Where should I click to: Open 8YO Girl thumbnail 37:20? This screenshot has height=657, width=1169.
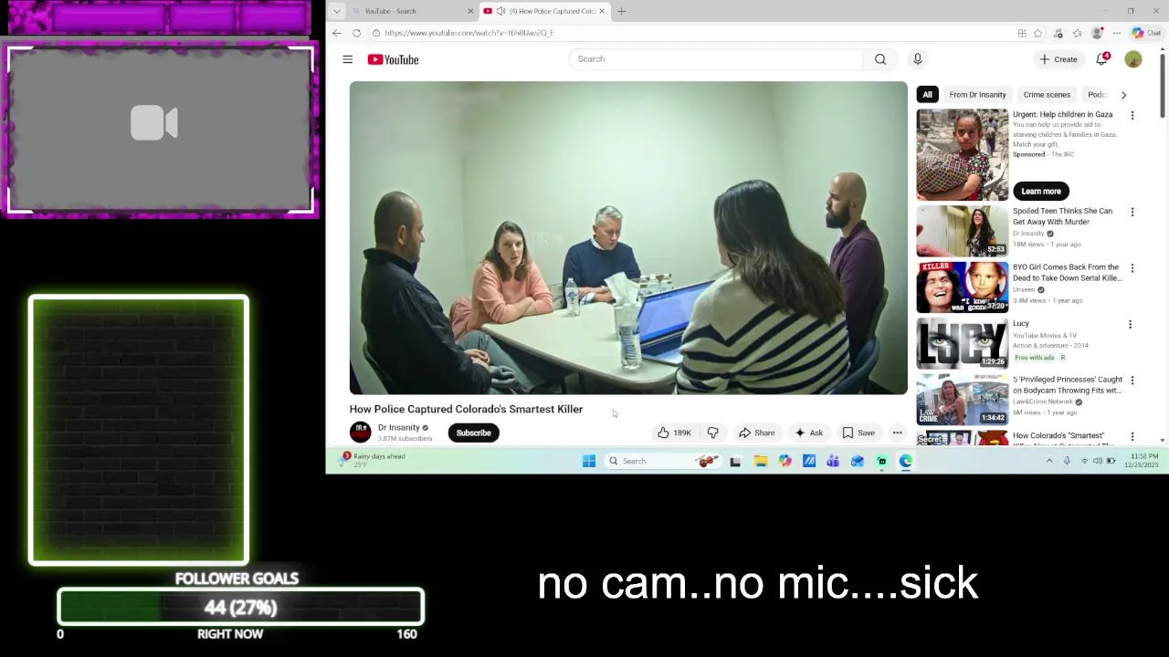click(963, 287)
